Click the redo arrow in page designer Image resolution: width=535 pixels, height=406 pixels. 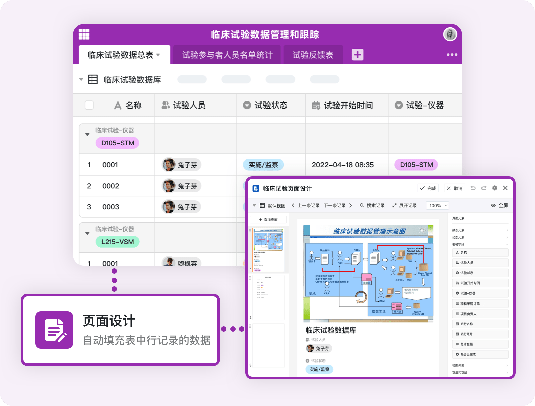coord(484,188)
